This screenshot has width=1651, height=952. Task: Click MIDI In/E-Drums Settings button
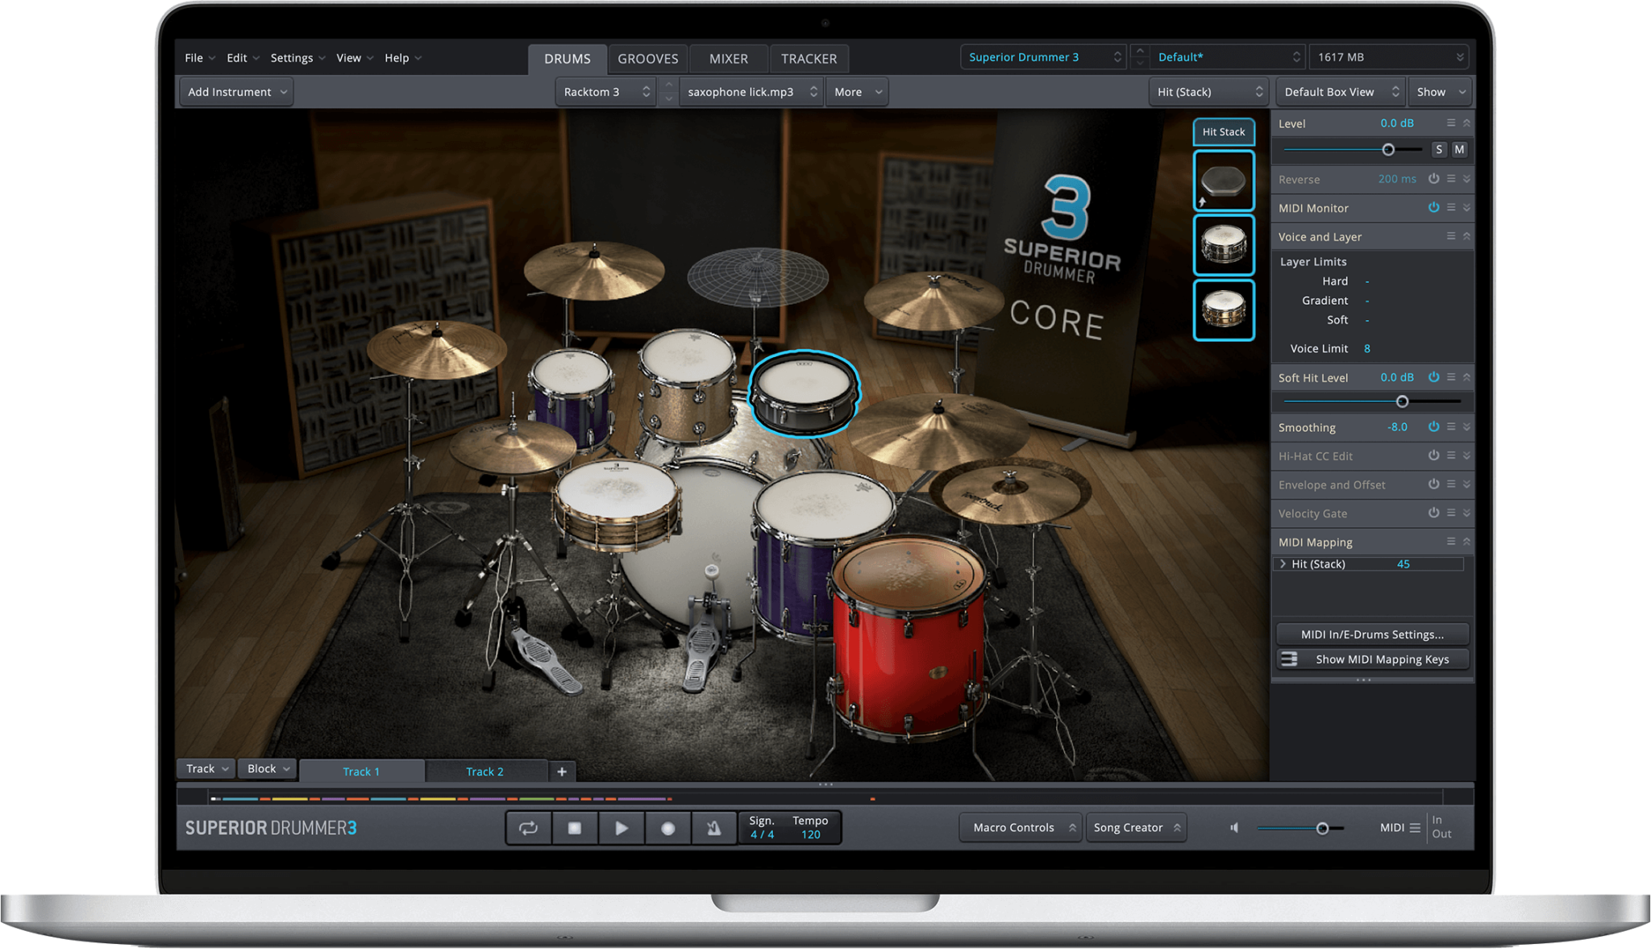click(x=1372, y=634)
